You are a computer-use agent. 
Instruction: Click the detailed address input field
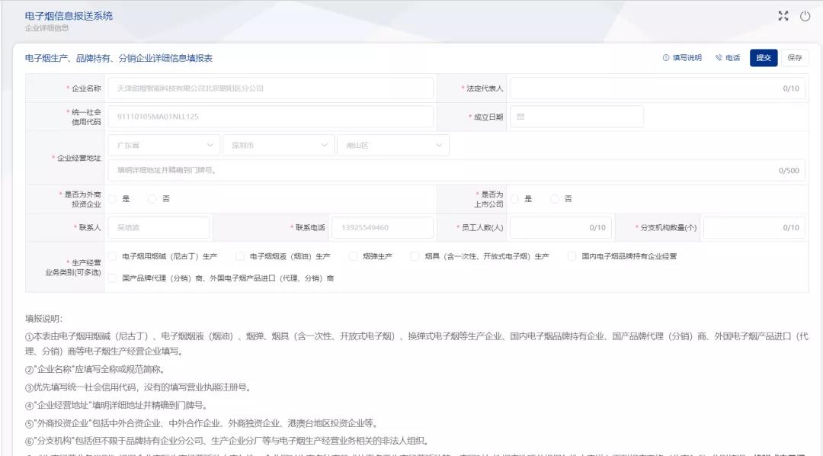(x=457, y=170)
